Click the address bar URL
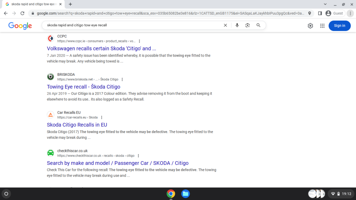The width and height of the screenshot is (356, 200). click(x=170, y=14)
